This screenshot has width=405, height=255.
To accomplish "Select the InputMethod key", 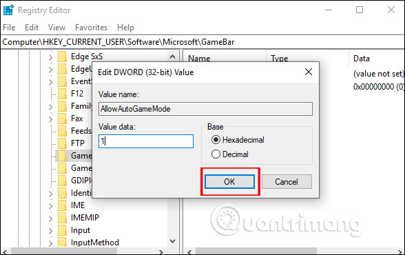I will pyautogui.click(x=95, y=243).
